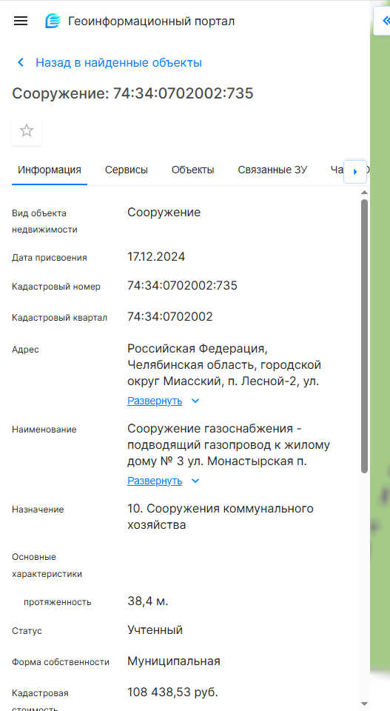Expand the full address with Развернуть
Image resolution: width=390 pixels, height=711 pixels.
155,401
